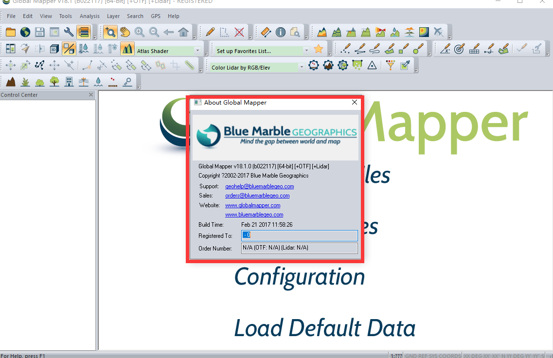553x358 pixels.
Task: Click the Feature Info tool icon
Action: coord(281,32)
